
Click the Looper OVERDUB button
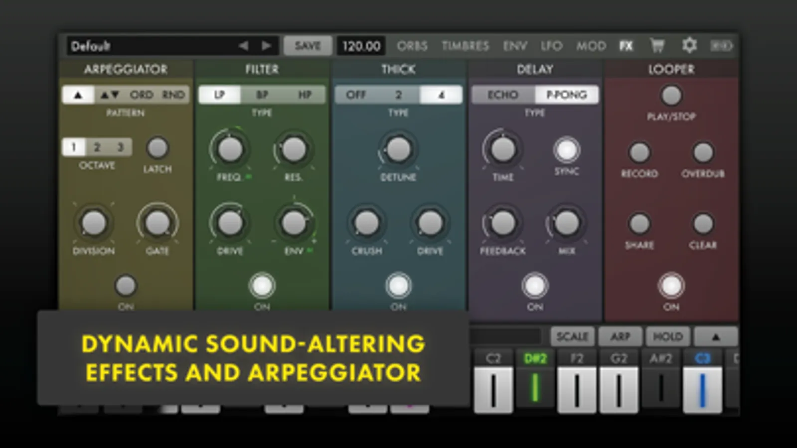click(703, 152)
